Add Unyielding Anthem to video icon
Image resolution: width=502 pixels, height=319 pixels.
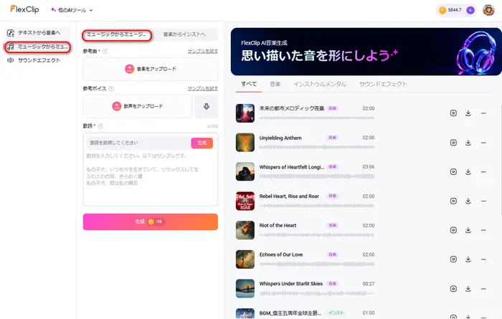click(453, 143)
